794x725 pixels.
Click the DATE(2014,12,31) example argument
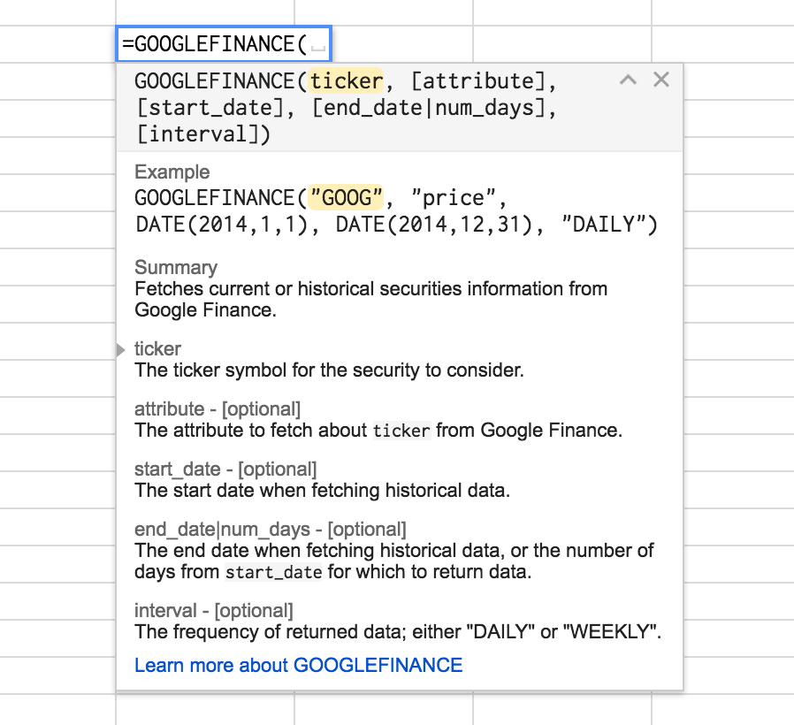(x=434, y=225)
